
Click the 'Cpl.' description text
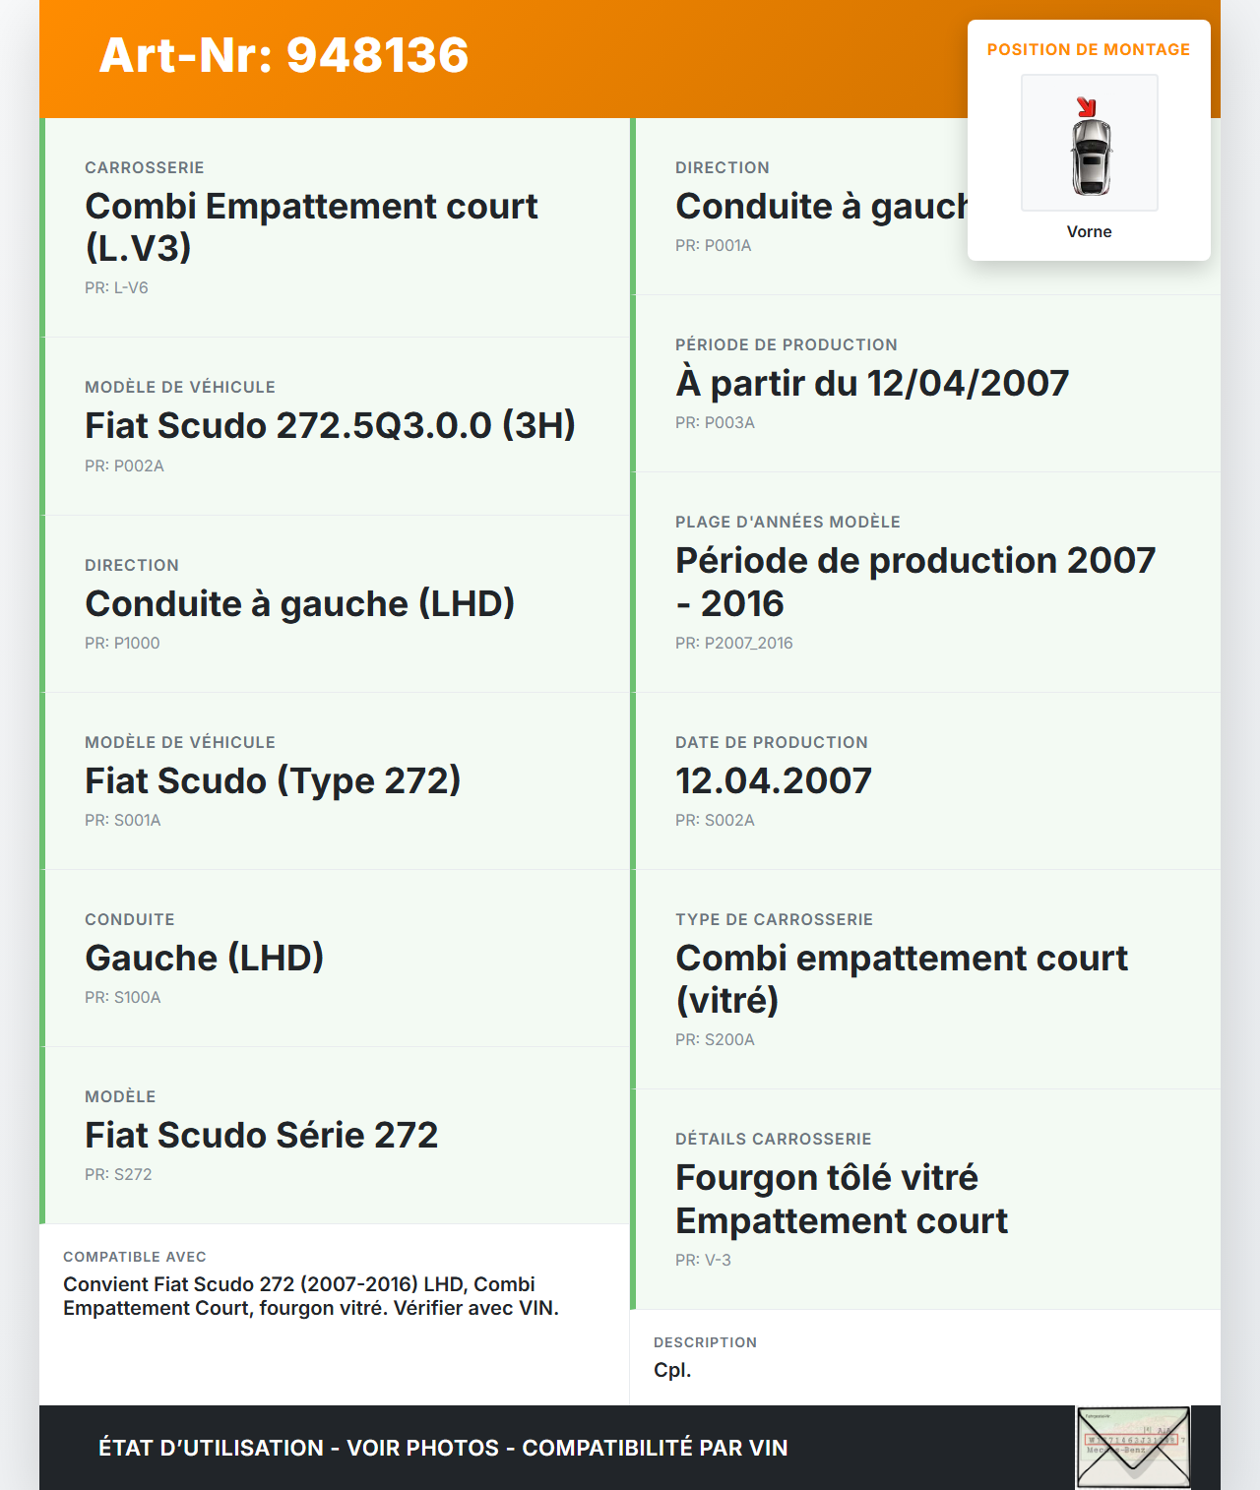click(672, 1370)
